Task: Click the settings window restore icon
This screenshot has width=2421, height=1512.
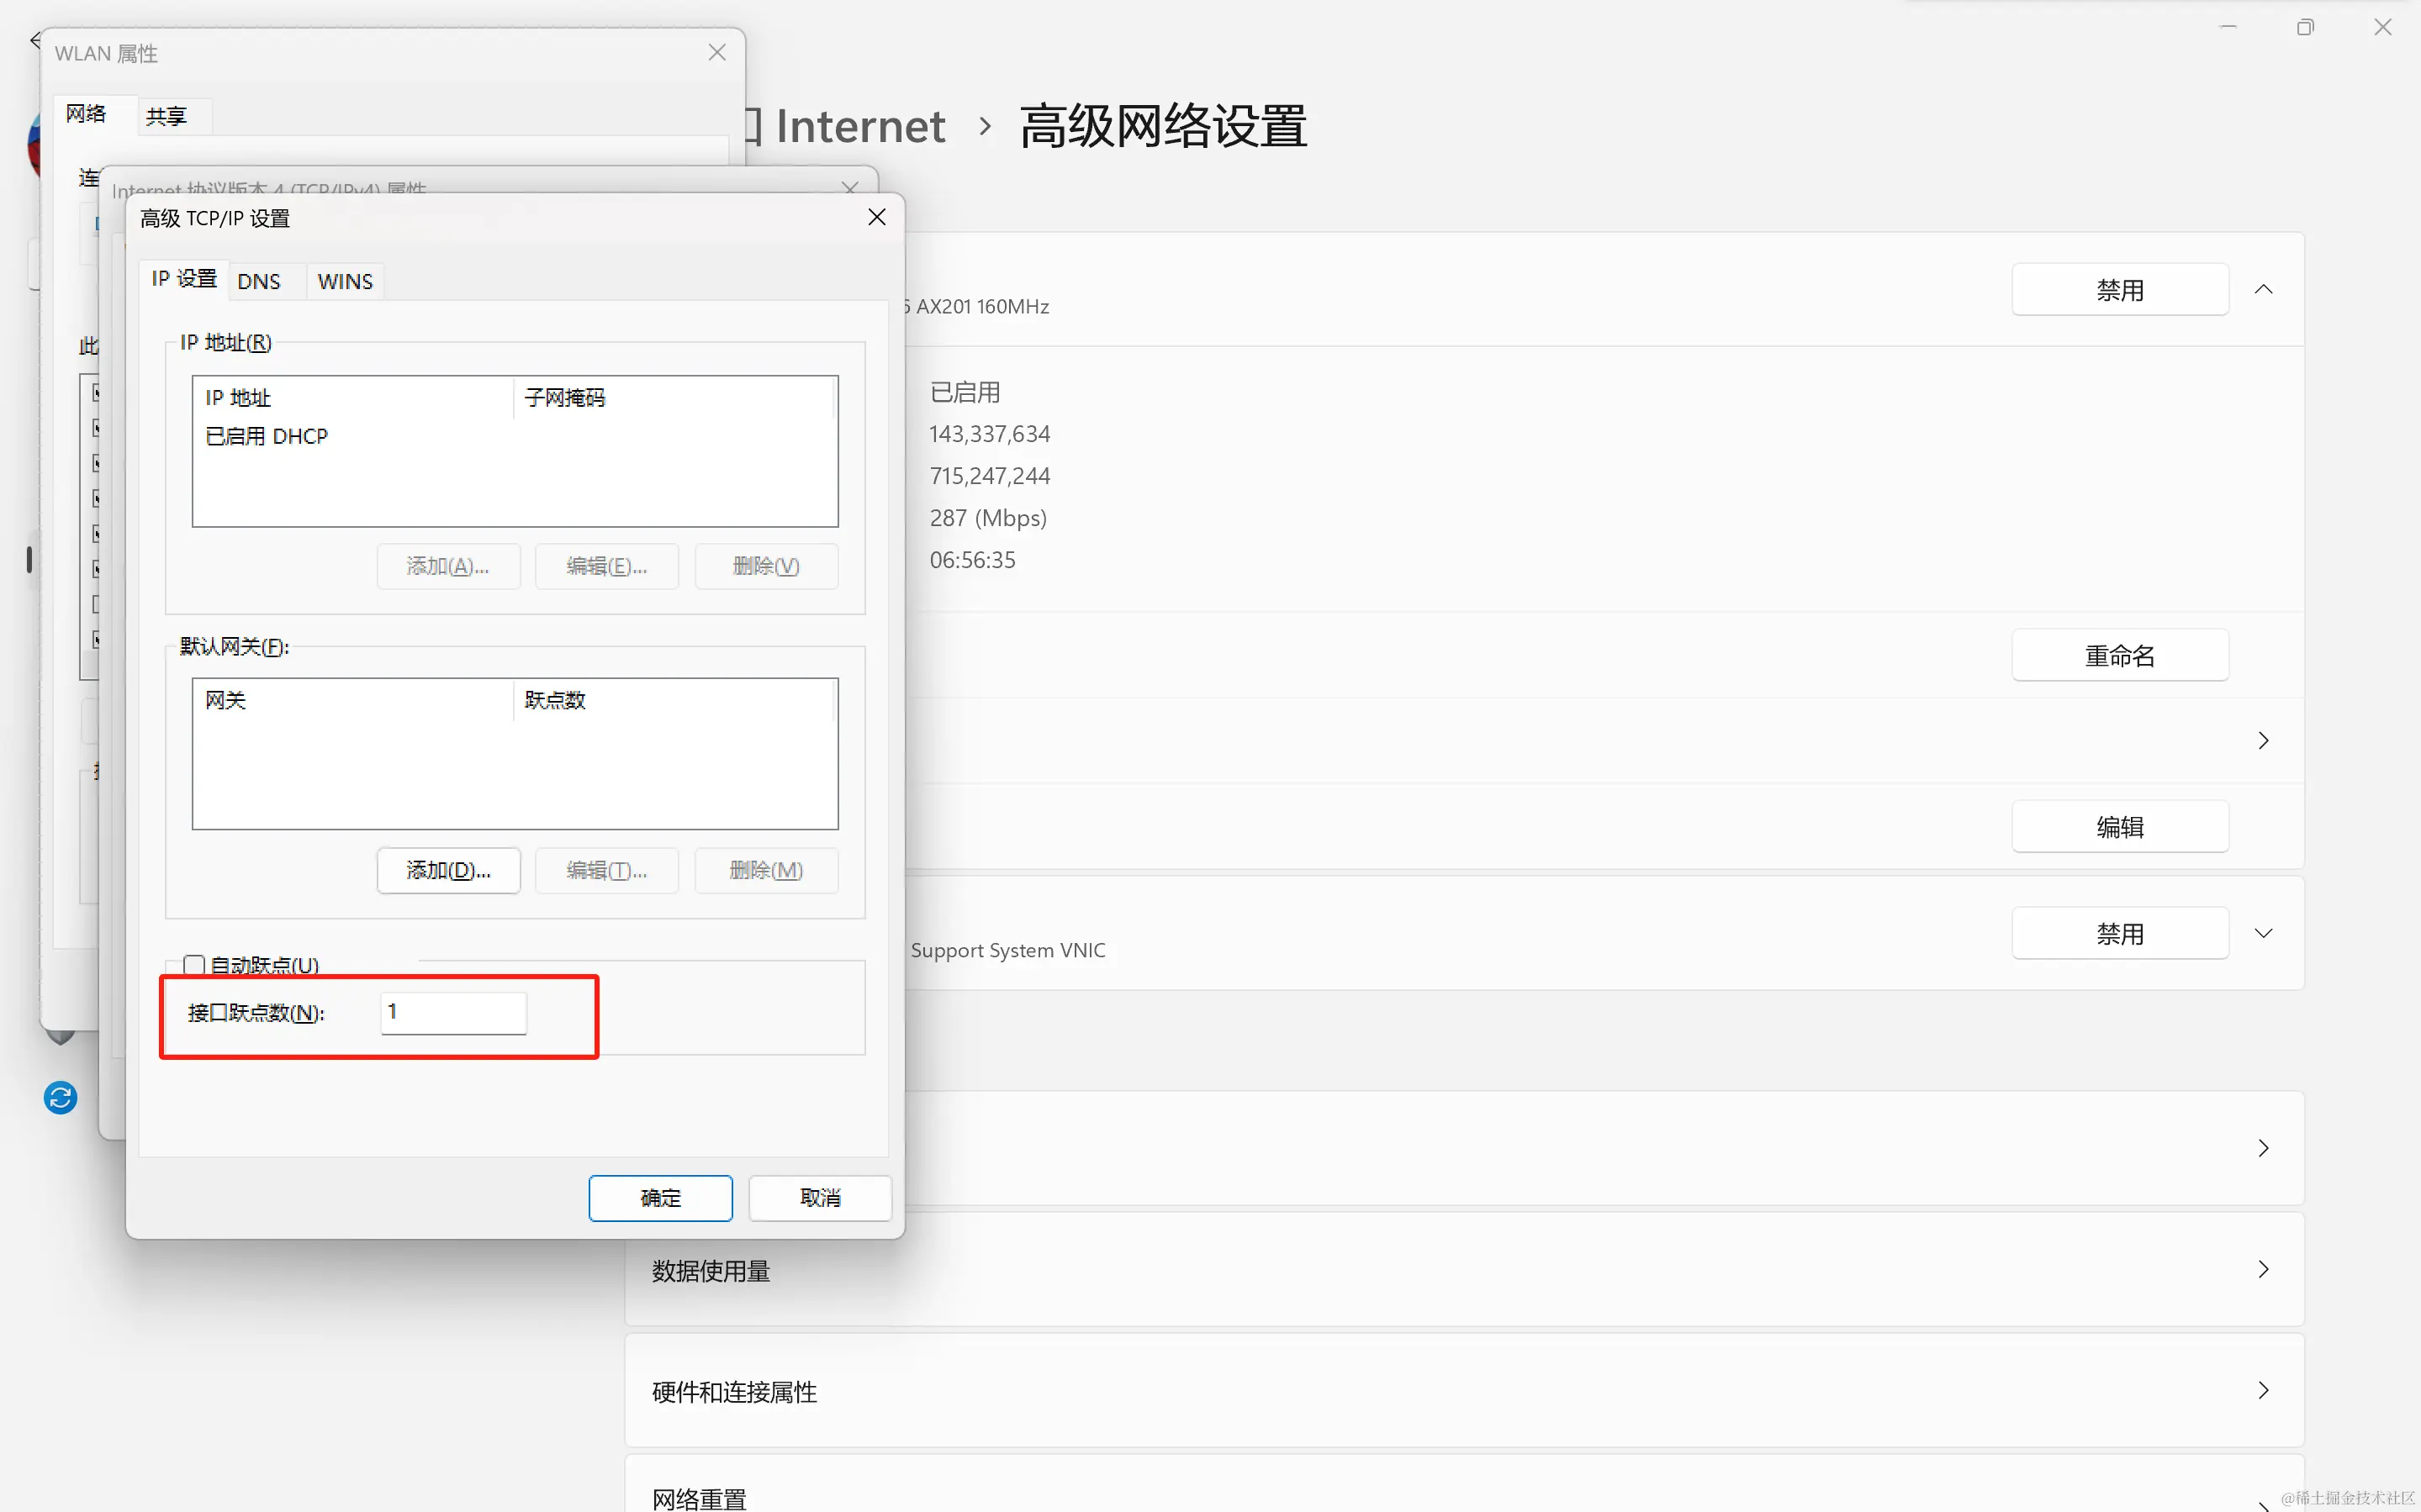Action: pos(2305,27)
